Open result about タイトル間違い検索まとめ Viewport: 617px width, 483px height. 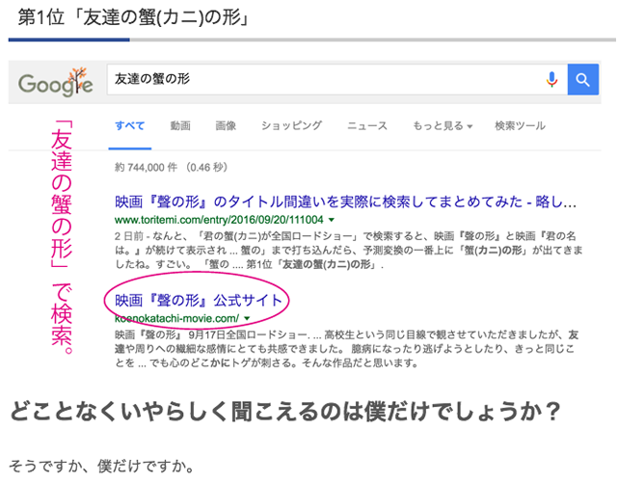pyautogui.click(x=345, y=201)
